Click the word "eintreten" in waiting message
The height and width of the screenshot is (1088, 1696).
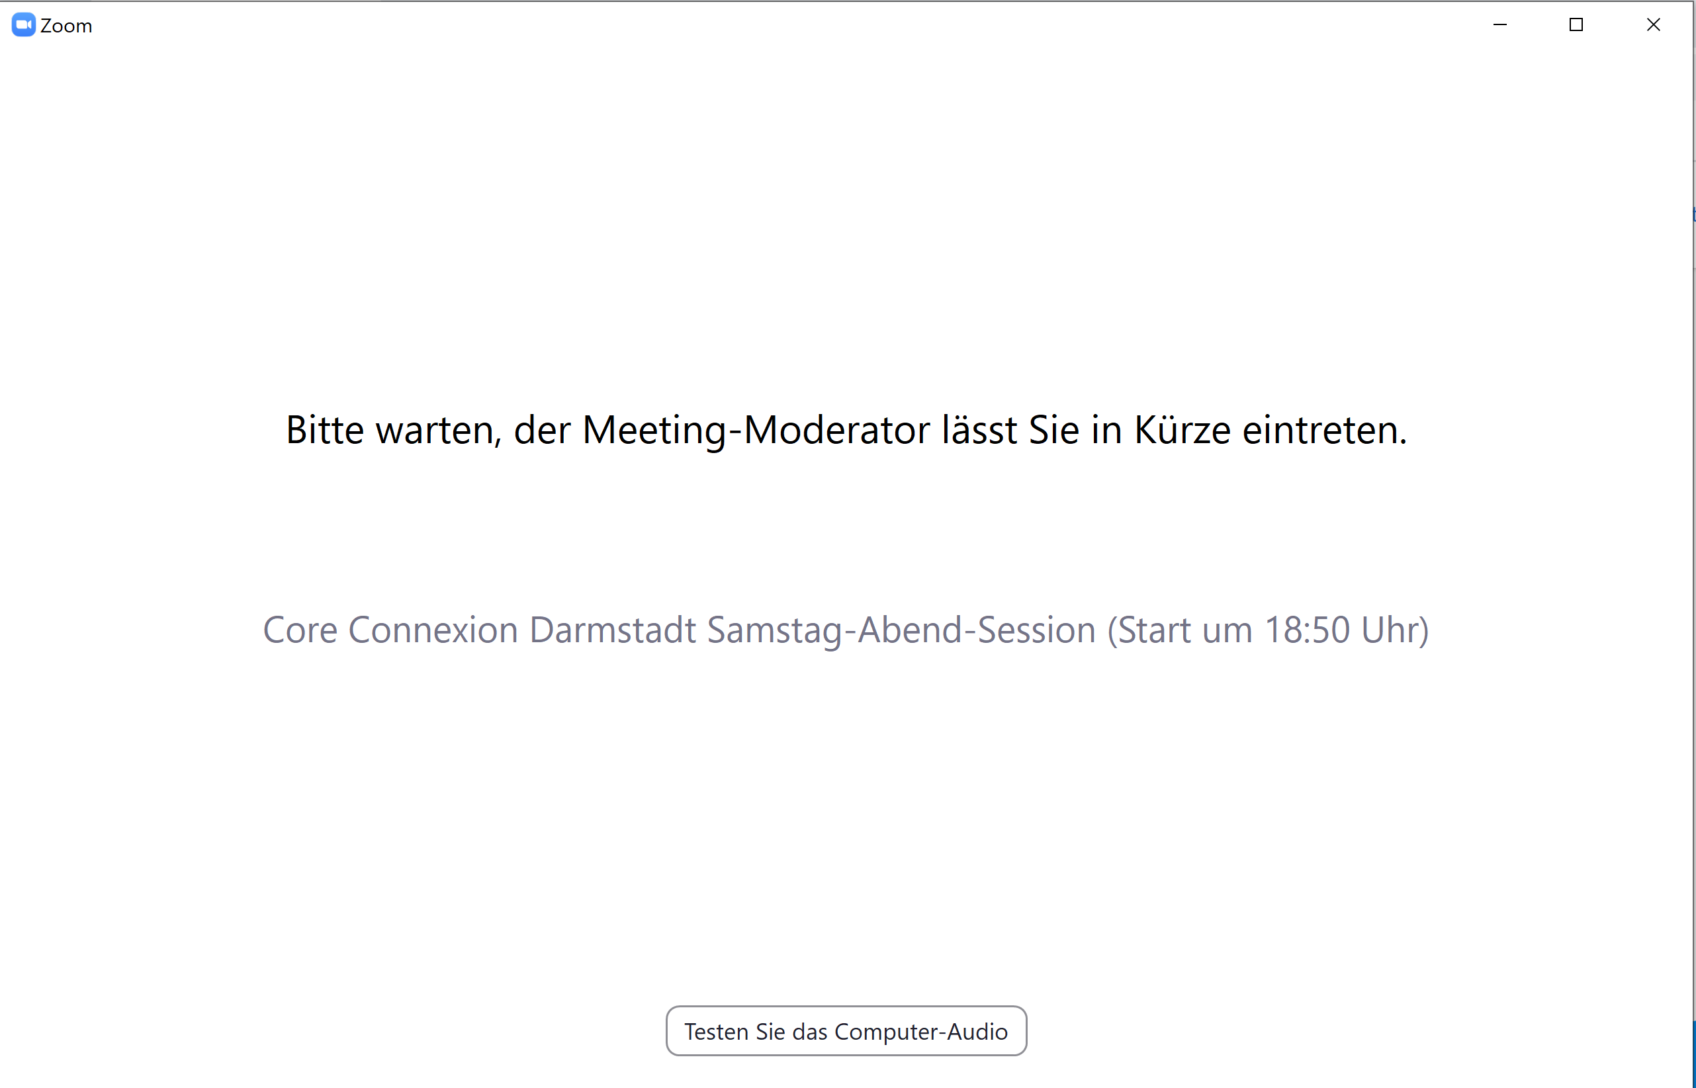pos(1323,429)
